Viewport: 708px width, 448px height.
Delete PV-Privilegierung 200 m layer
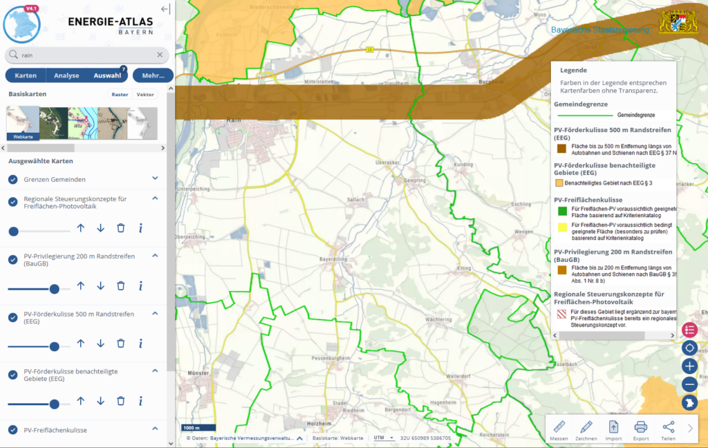[120, 286]
